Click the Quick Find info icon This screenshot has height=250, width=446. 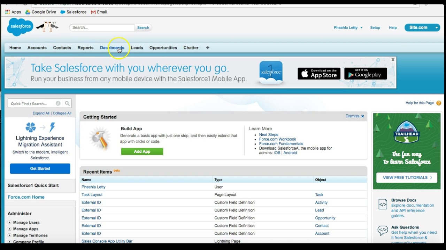pos(58,103)
